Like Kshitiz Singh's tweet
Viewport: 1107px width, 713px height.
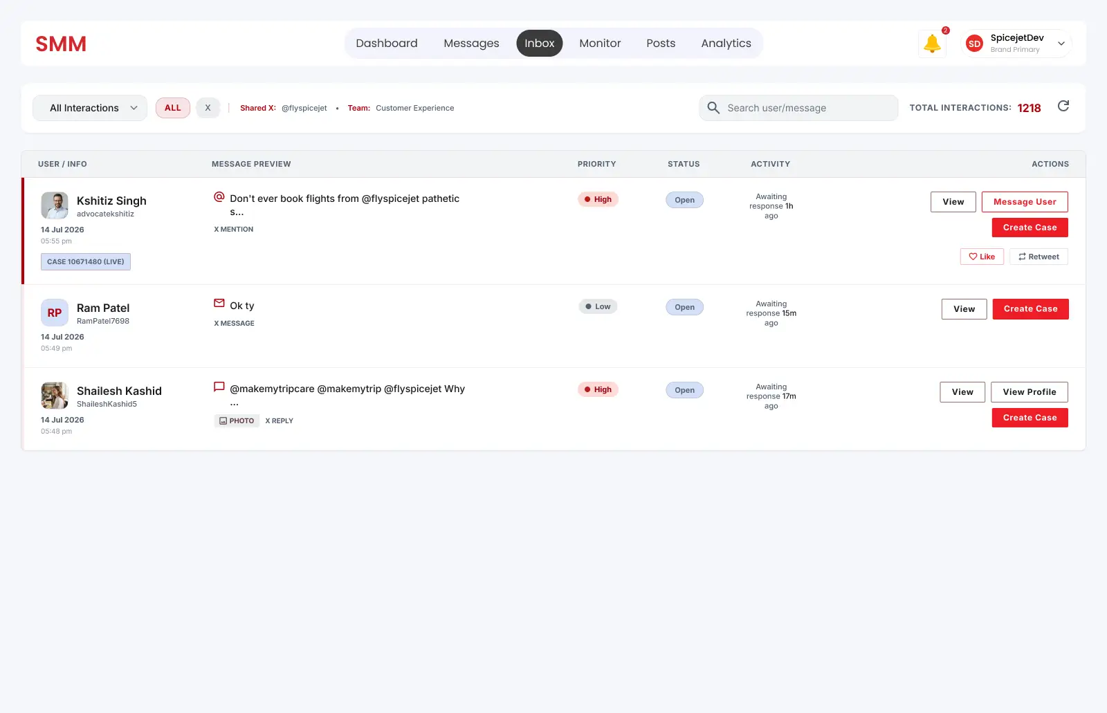tap(982, 257)
